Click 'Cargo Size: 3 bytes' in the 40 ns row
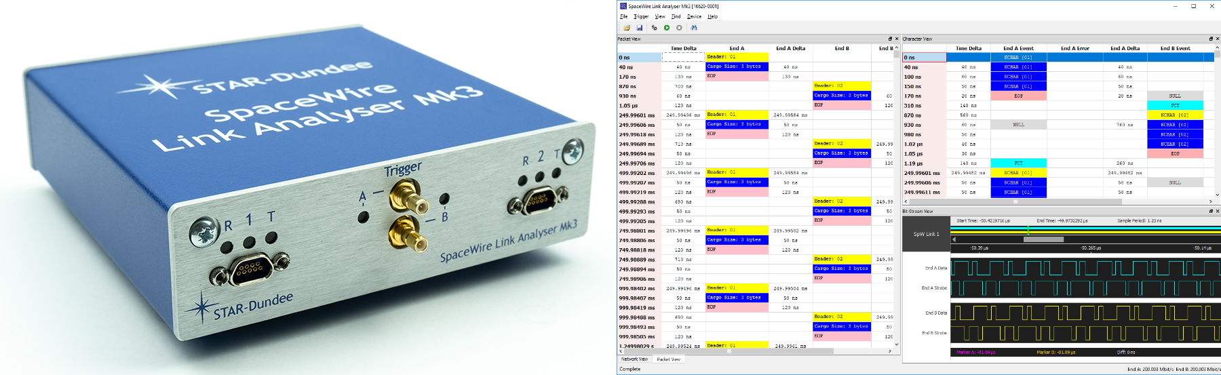1221x375 pixels. point(737,66)
